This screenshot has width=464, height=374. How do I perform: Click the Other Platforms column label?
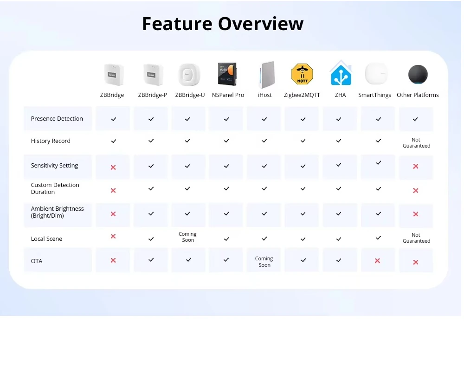pos(418,95)
